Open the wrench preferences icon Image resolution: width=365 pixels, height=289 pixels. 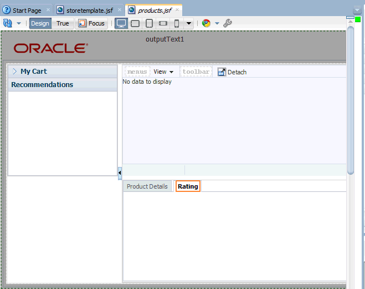228,23
